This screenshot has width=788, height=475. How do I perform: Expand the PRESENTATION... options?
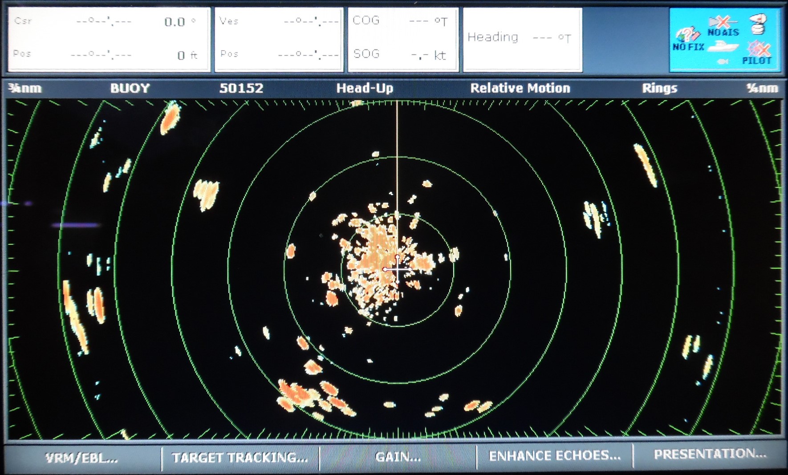[710, 454]
